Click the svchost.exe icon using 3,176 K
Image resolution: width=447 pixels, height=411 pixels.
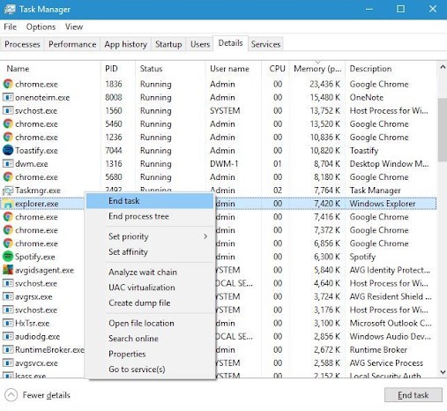click(8, 310)
